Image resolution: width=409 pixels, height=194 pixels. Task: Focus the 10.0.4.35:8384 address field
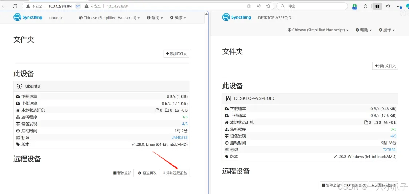coord(118,6)
